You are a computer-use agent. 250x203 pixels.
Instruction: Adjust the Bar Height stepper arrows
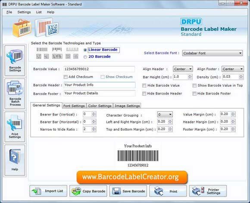(x=190, y=77)
